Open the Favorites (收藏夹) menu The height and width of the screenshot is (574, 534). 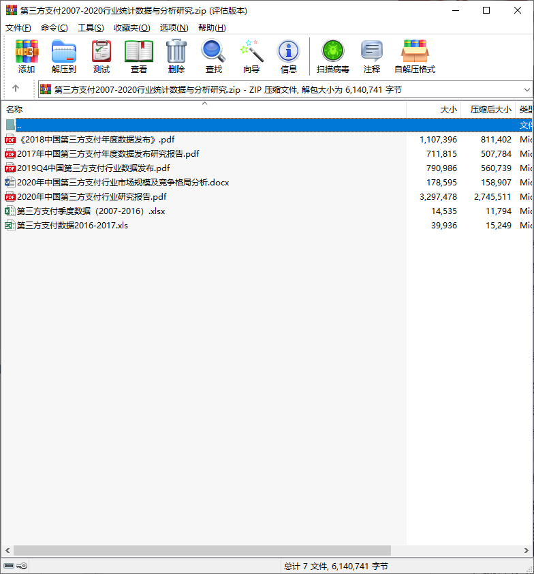click(131, 28)
